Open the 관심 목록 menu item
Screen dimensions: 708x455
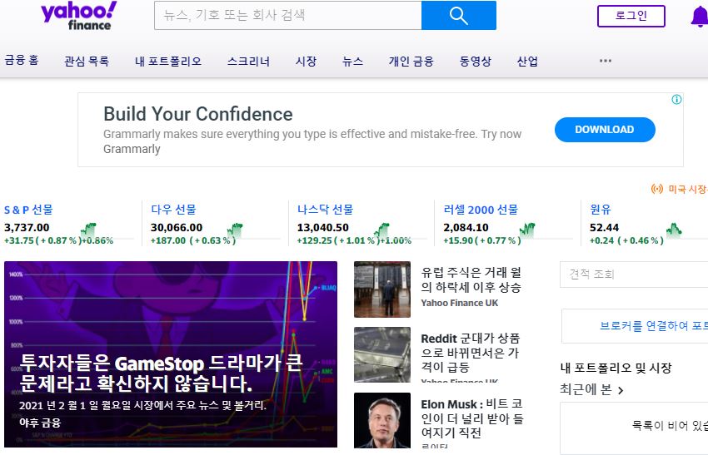[x=87, y=61]
